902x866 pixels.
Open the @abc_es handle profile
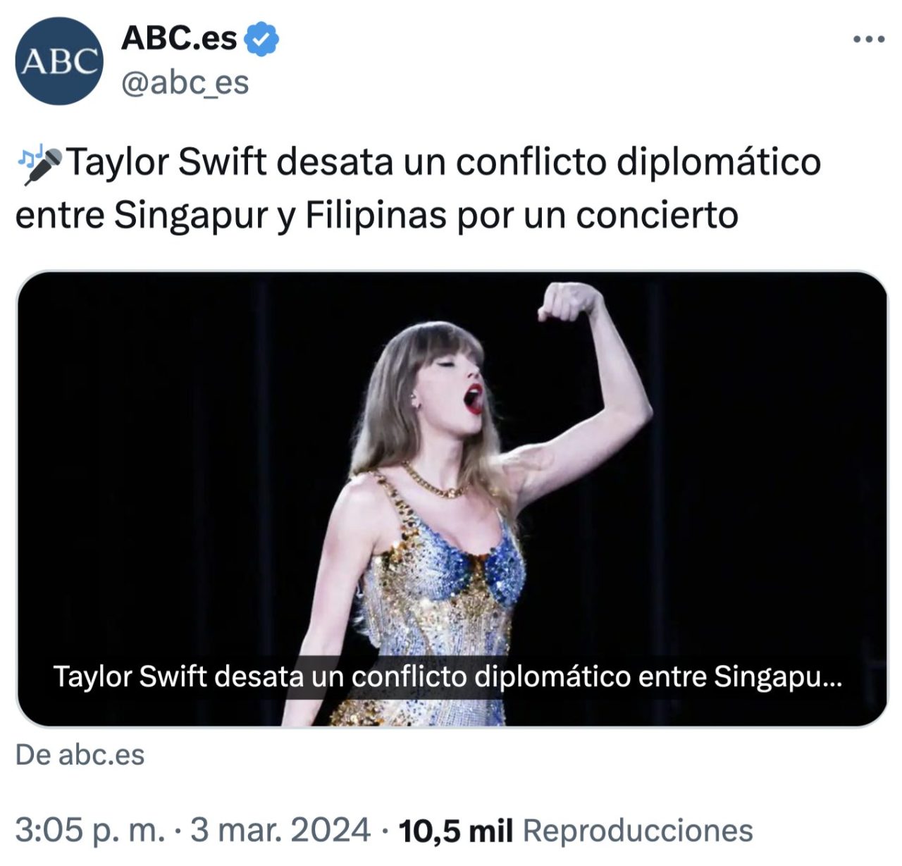[x=185, y=83]
